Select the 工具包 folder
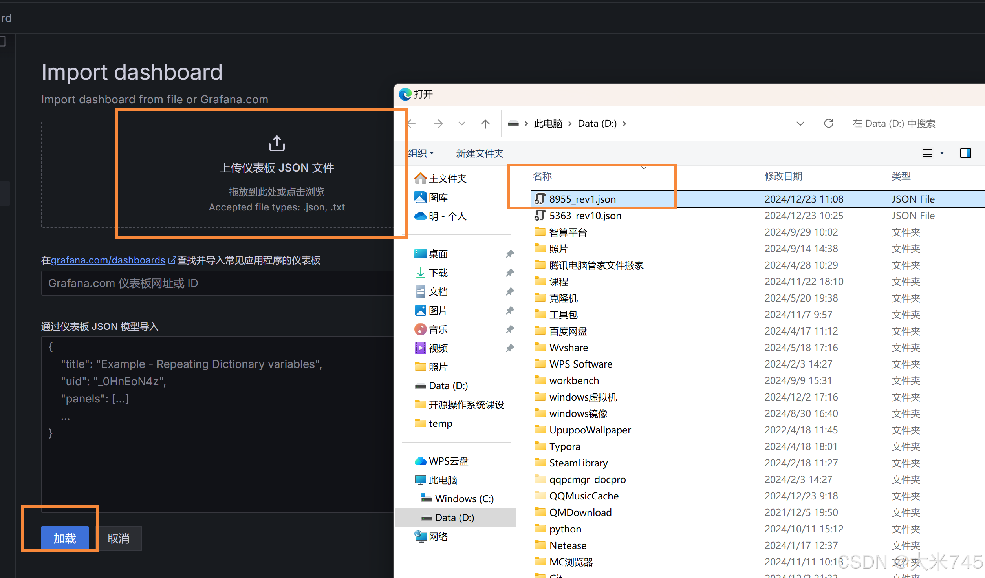The width and height of the screenshot is (985, 578). click(x=563, y=315)
